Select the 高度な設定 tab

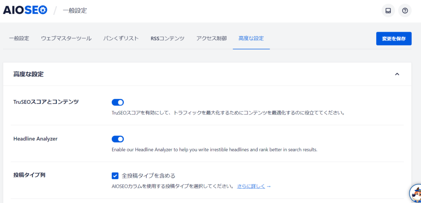tap(251, 38)
